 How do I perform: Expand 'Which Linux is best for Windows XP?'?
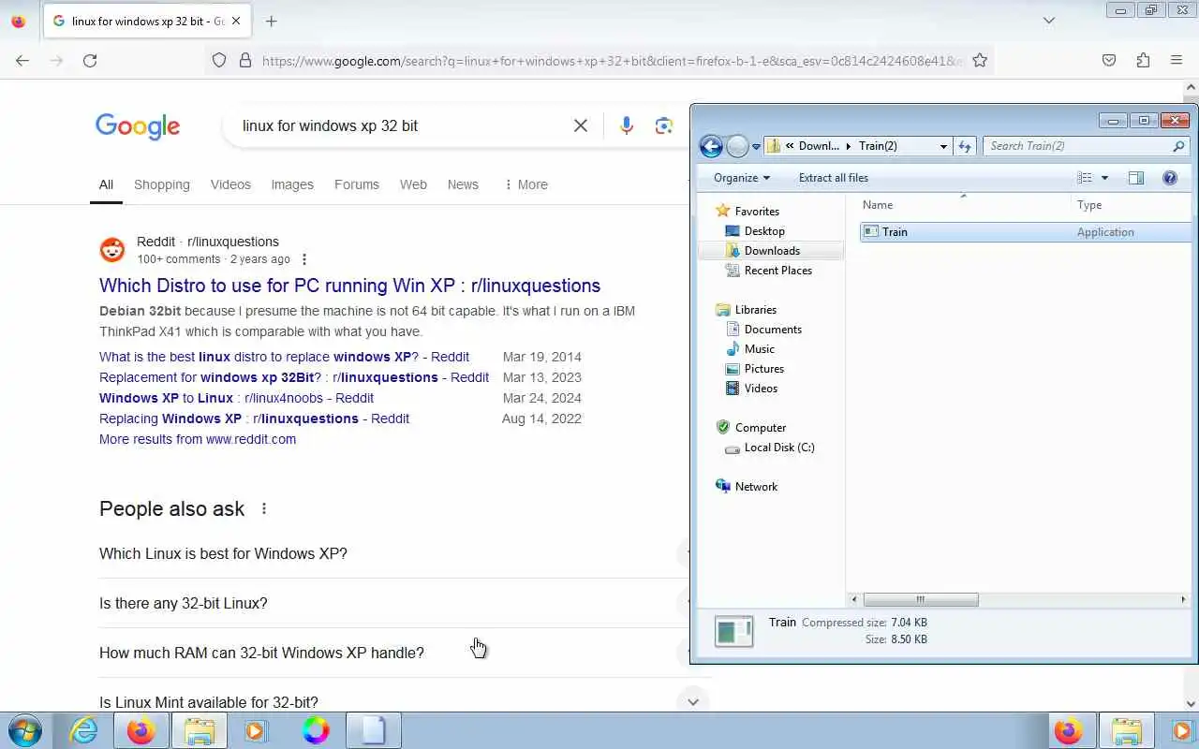click(393, 553)
